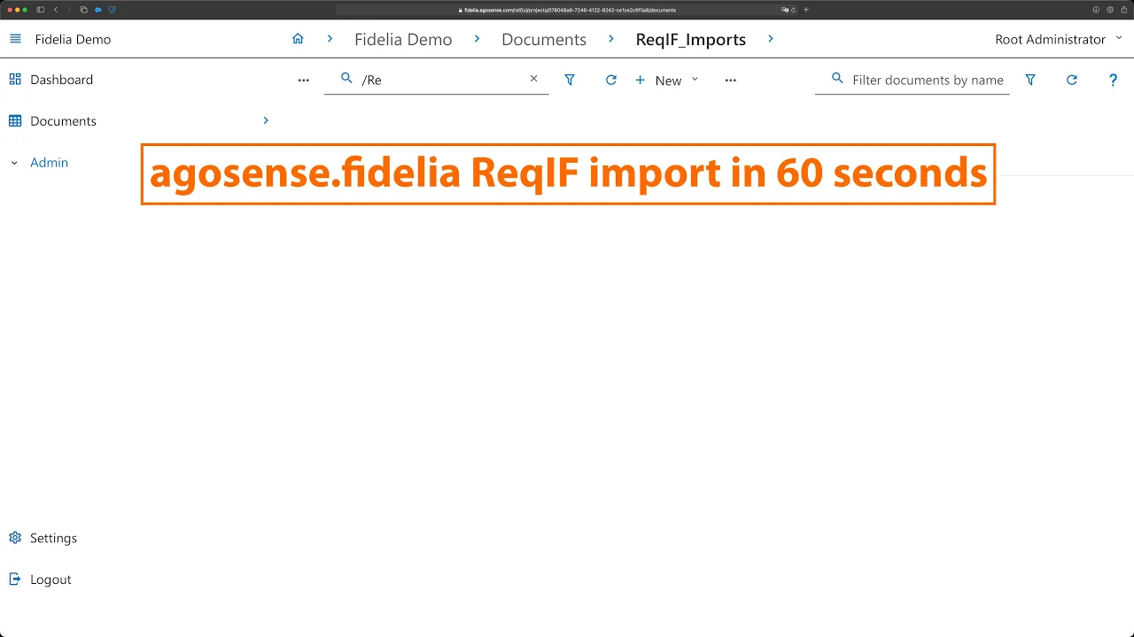Screen dimensions: 1134x637
Task: Click the New button
Action: (658, 81)
